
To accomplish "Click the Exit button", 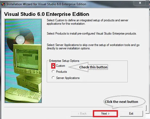I will pyautogui.click(x=131, y=114).
